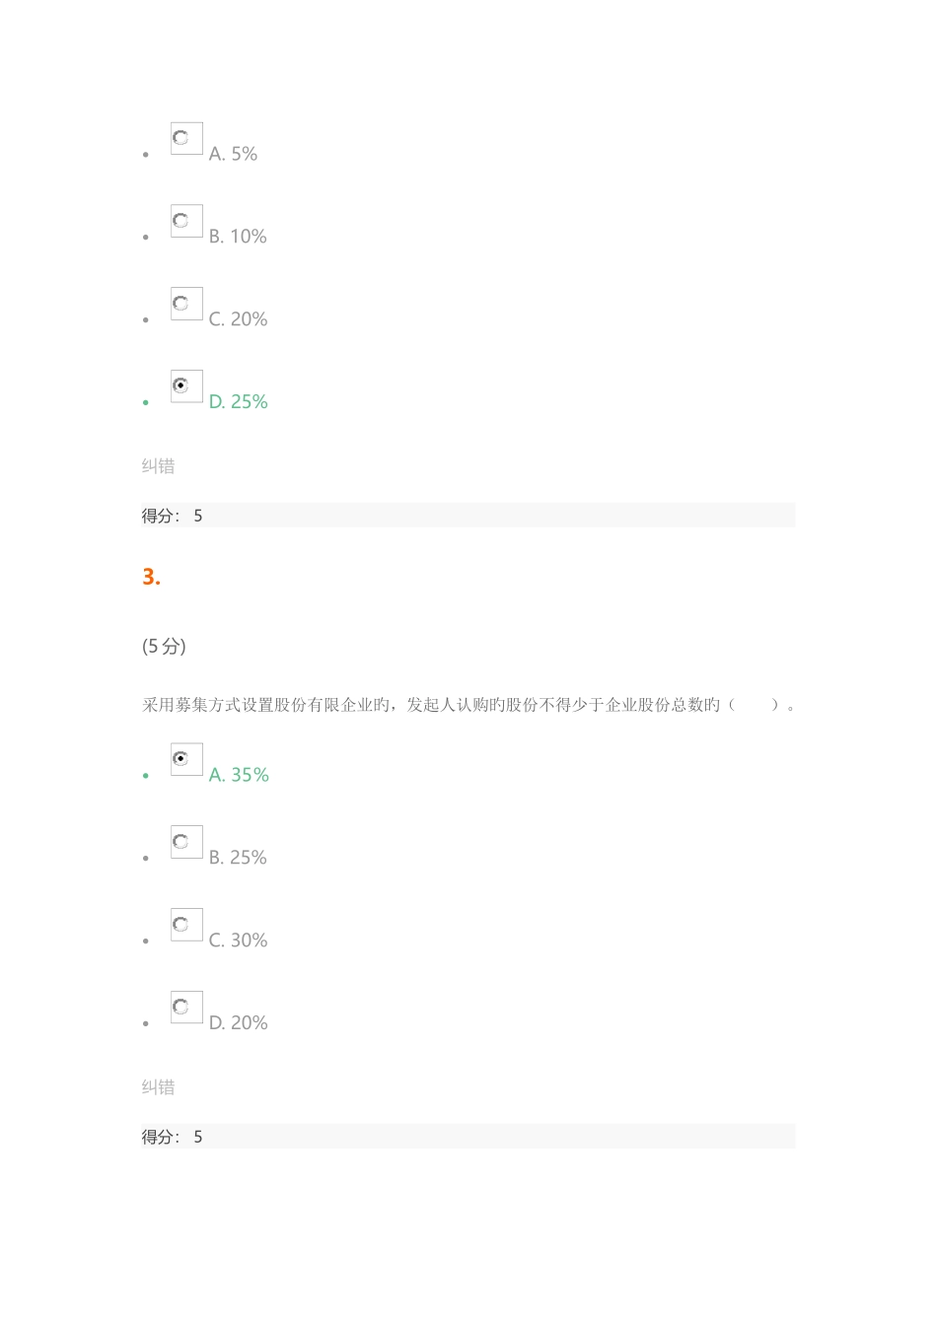Click the "D. 20%" answer label text
The height and width of the screenshot is (1325, 937).
coord(239,1023)
